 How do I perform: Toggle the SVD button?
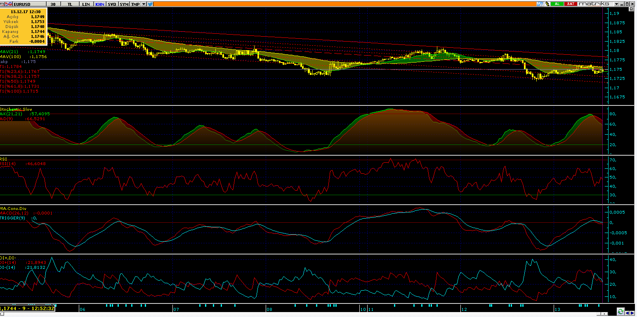[112, 4]
